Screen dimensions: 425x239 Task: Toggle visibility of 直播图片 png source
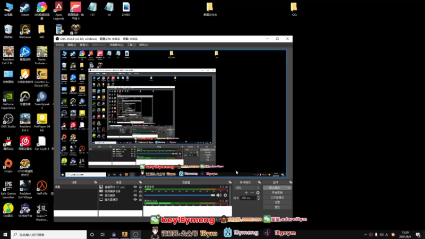point(135,187)
